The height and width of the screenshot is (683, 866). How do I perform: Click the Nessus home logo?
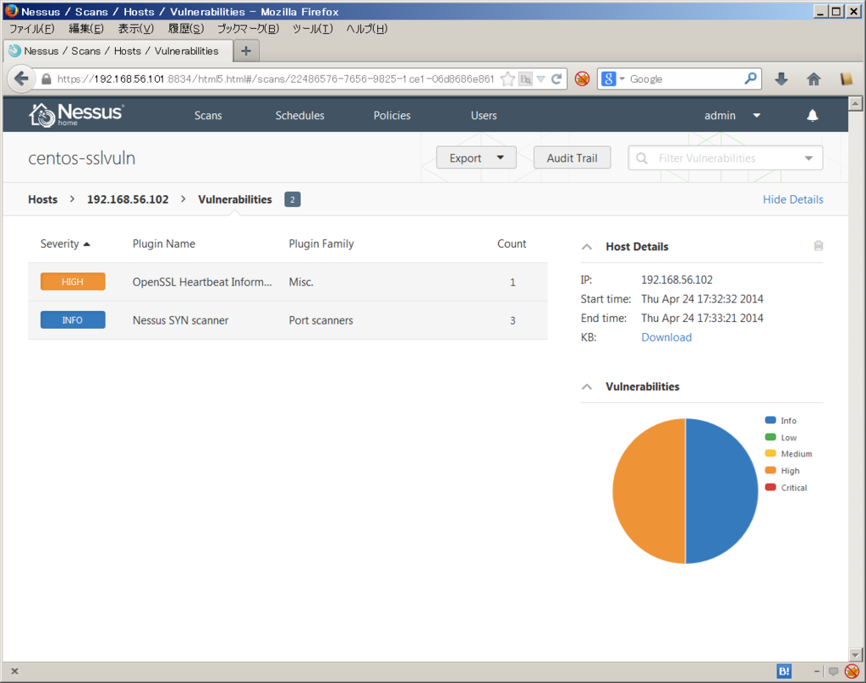click(76, 115)
